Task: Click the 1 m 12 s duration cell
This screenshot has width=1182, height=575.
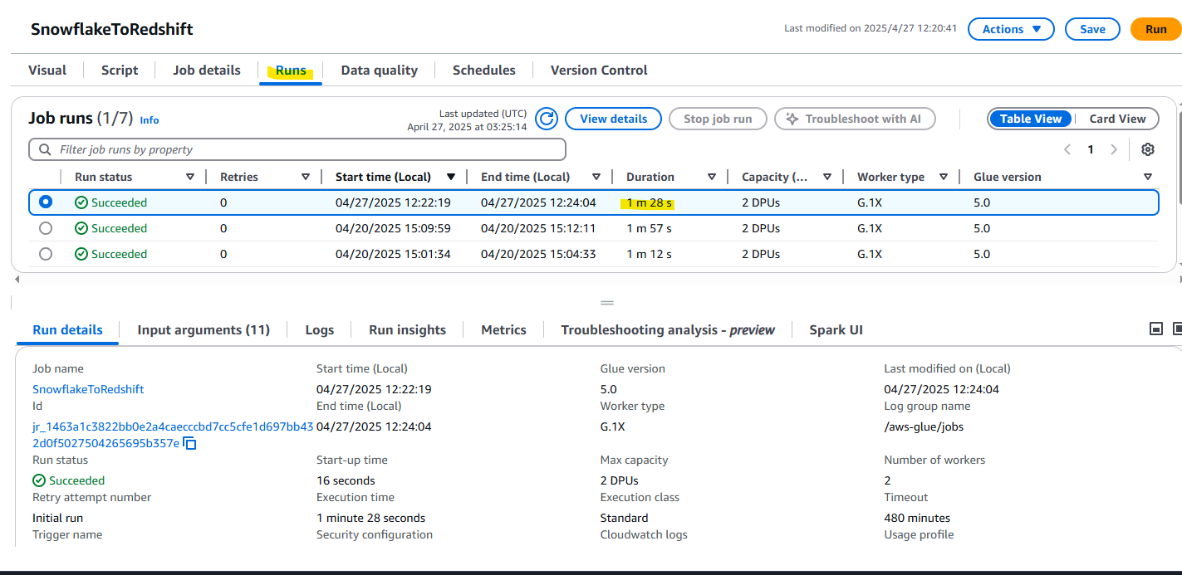Action: coord(650,254)
